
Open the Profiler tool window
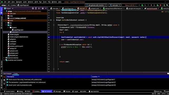[83, 91]
